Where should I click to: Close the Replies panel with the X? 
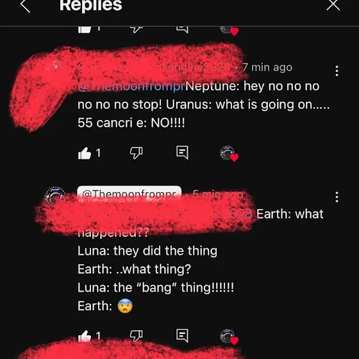pyautogui.click(x=333, y=5)
